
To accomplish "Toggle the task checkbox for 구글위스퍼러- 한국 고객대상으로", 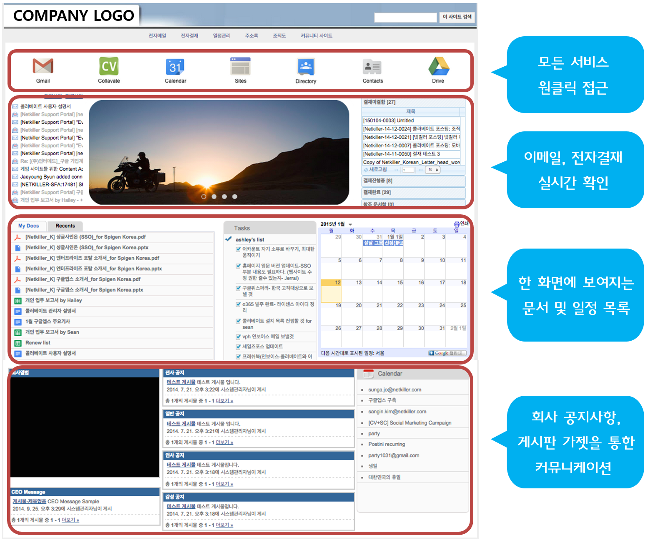I will click(239, 288).
